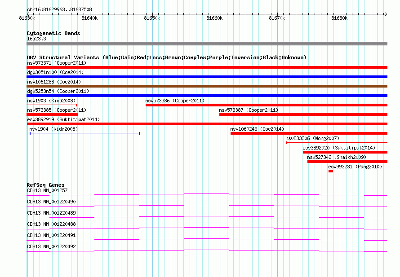Click the 81680k ruler label

pos(339,18)
